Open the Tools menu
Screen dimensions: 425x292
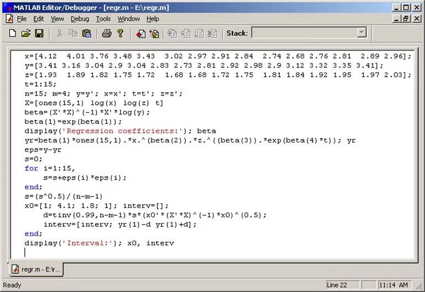[103, 19]
